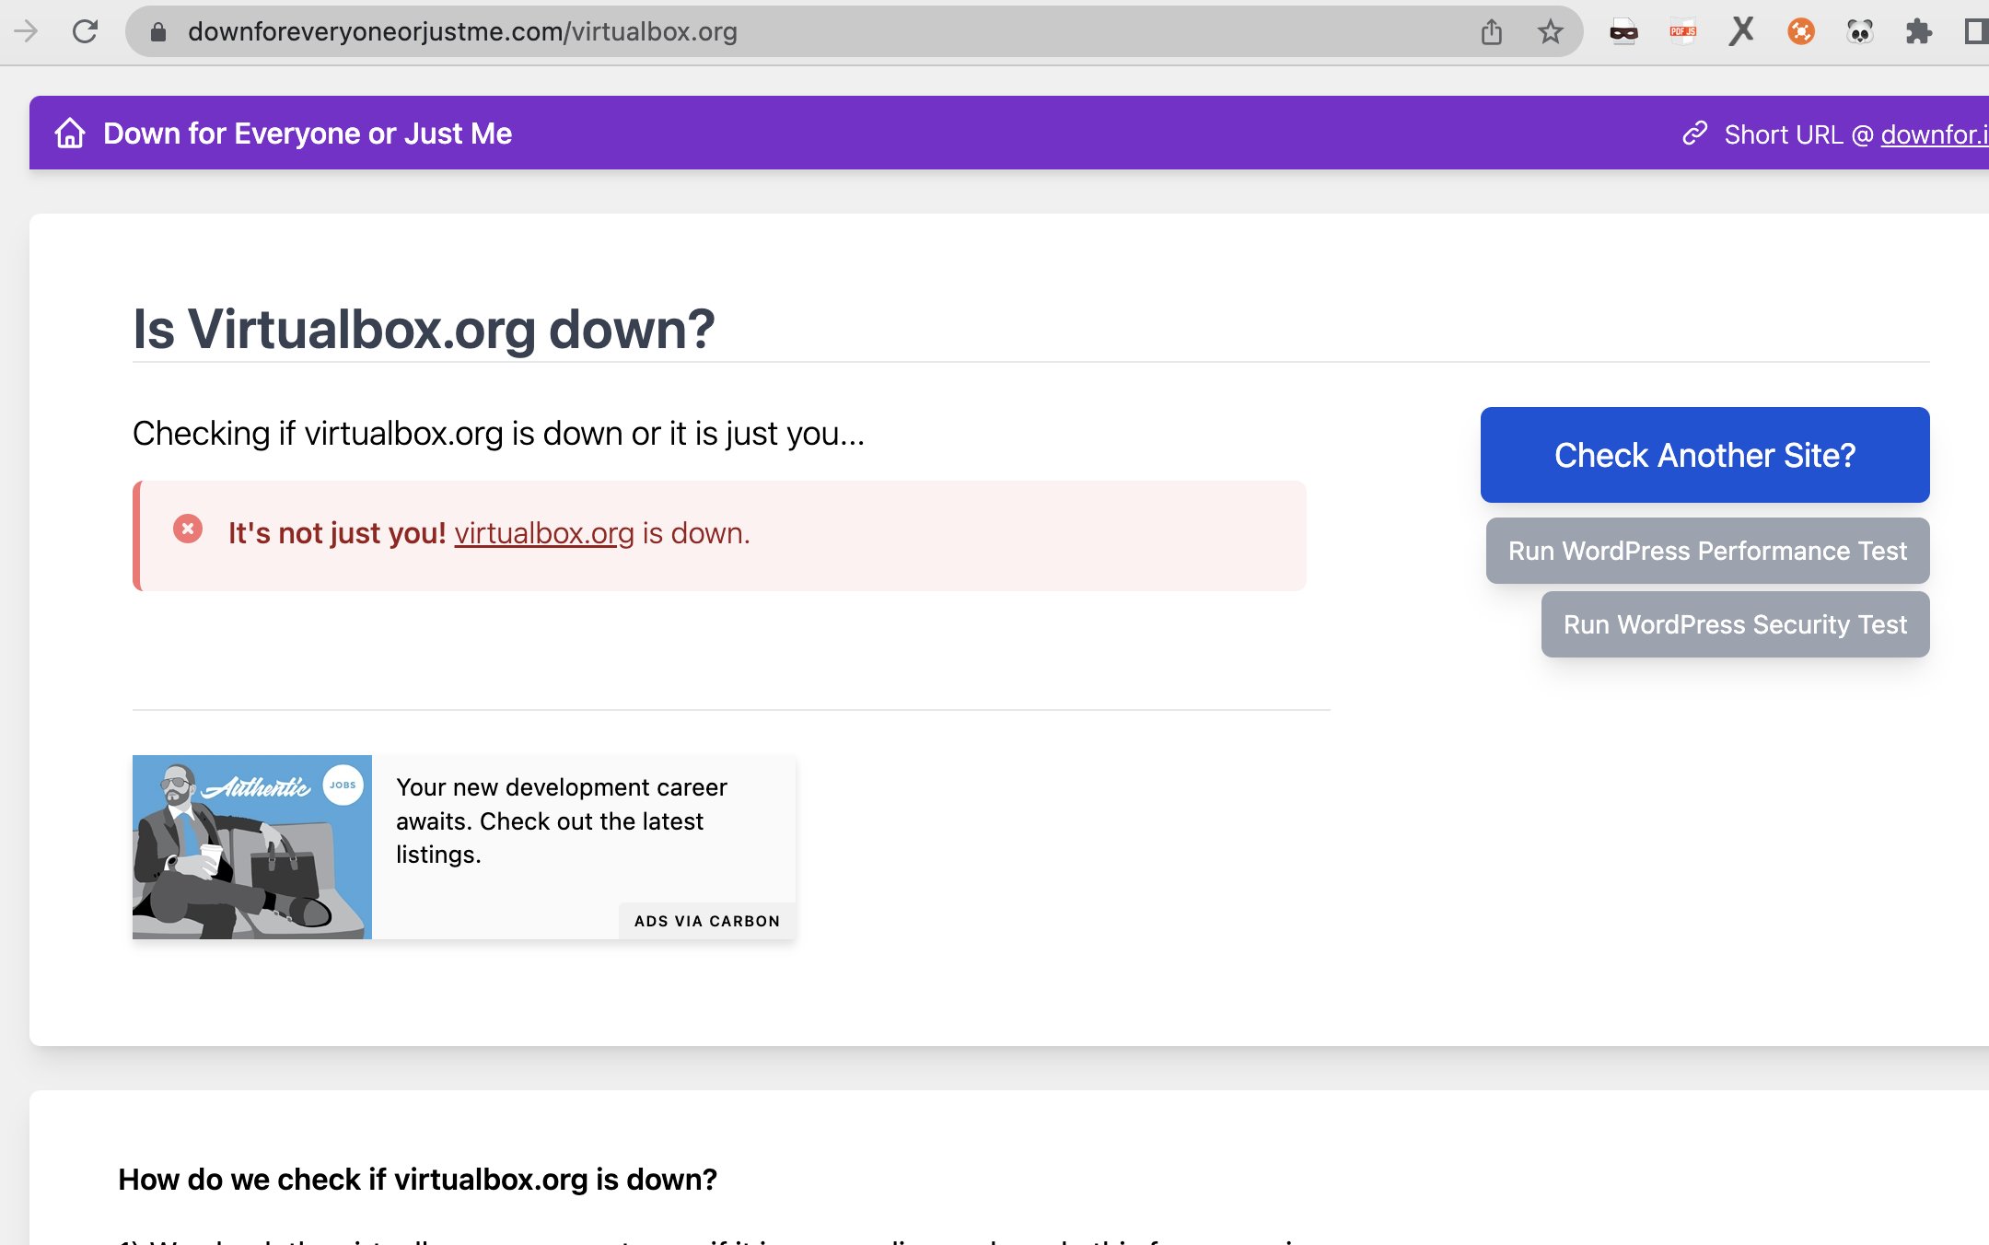Click the forward navigation arrow
Viewport: 1989px width, 1245px height.
[27, 31]
